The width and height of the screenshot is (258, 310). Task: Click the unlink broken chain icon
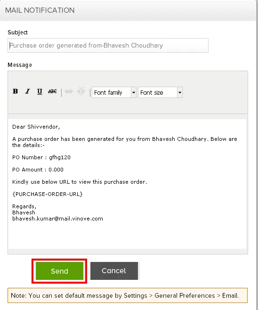click(81, 91)
